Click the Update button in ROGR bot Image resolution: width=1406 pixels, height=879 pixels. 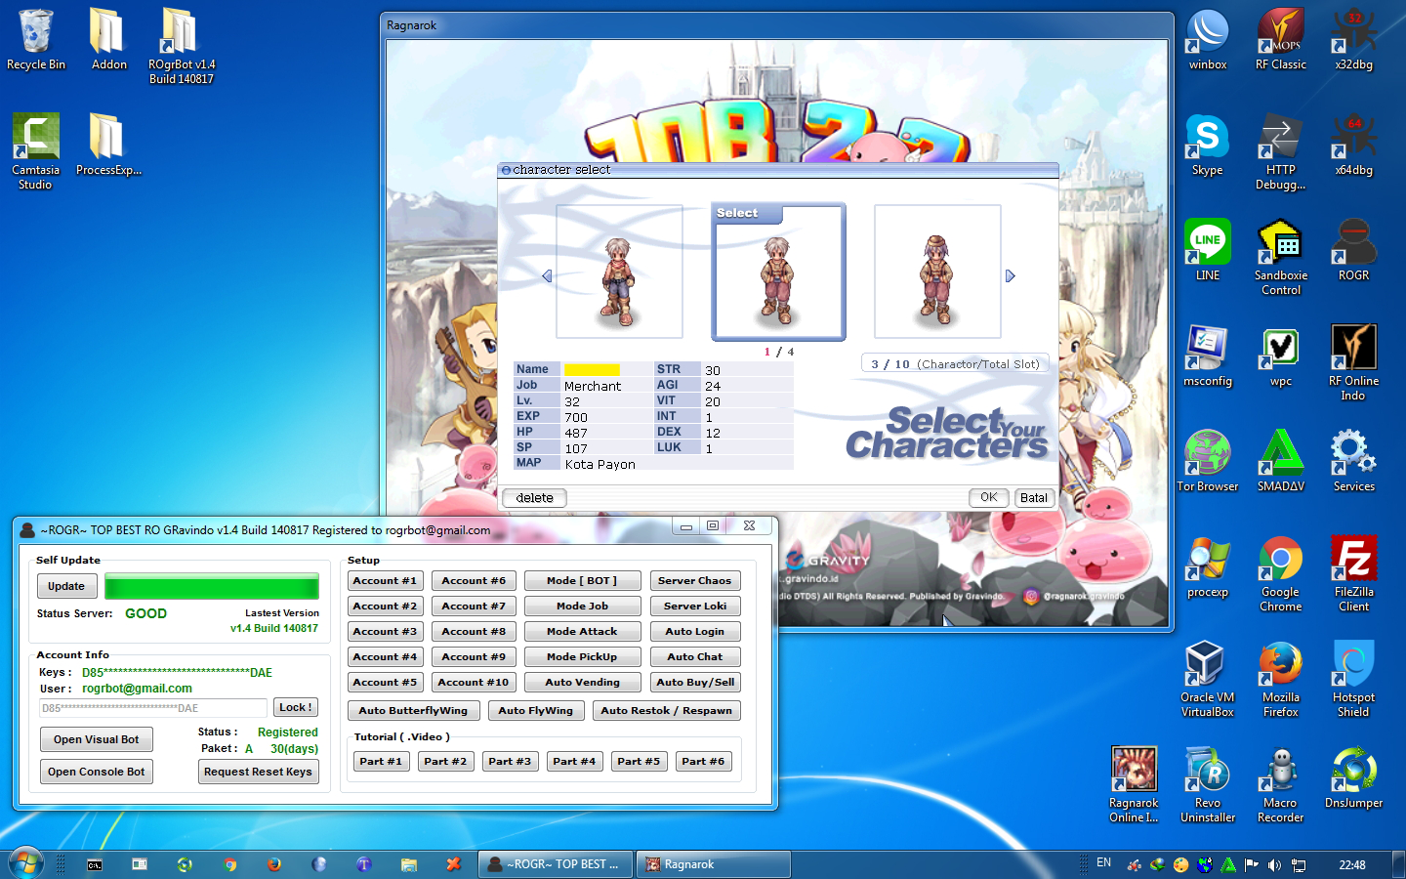pyautogui.click(x=66, y=586)
